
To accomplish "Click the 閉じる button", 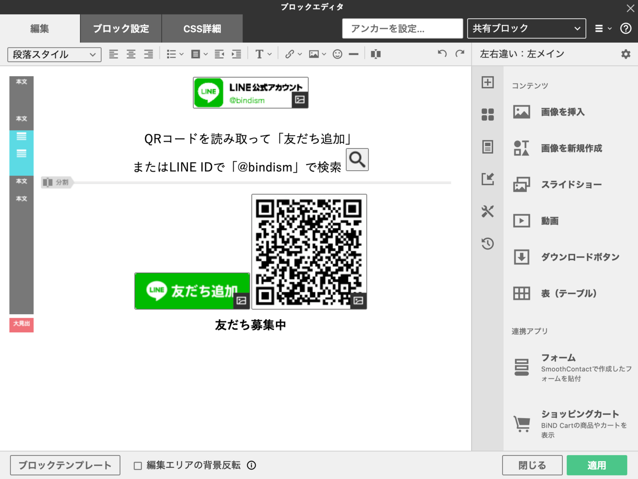I will click(x=532, y=465).
